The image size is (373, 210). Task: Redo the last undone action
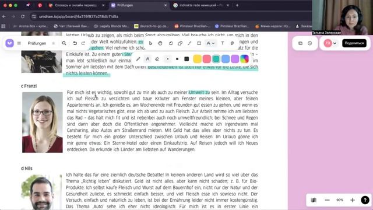click(83, 43)
